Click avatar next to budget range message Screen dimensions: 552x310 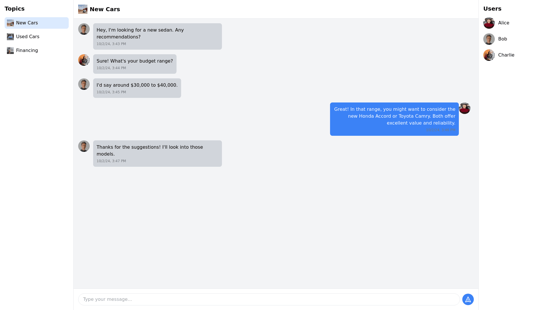coord(84,60)
